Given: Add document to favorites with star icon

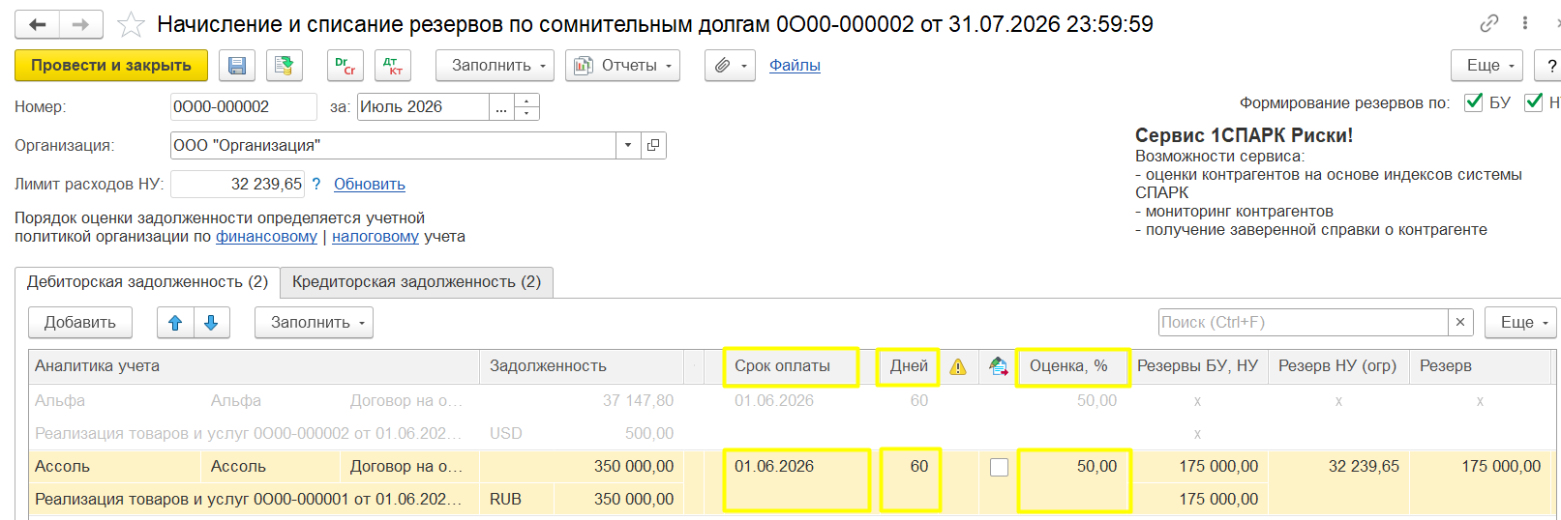Looking at the screenshot, I should [x=131, y=24].
